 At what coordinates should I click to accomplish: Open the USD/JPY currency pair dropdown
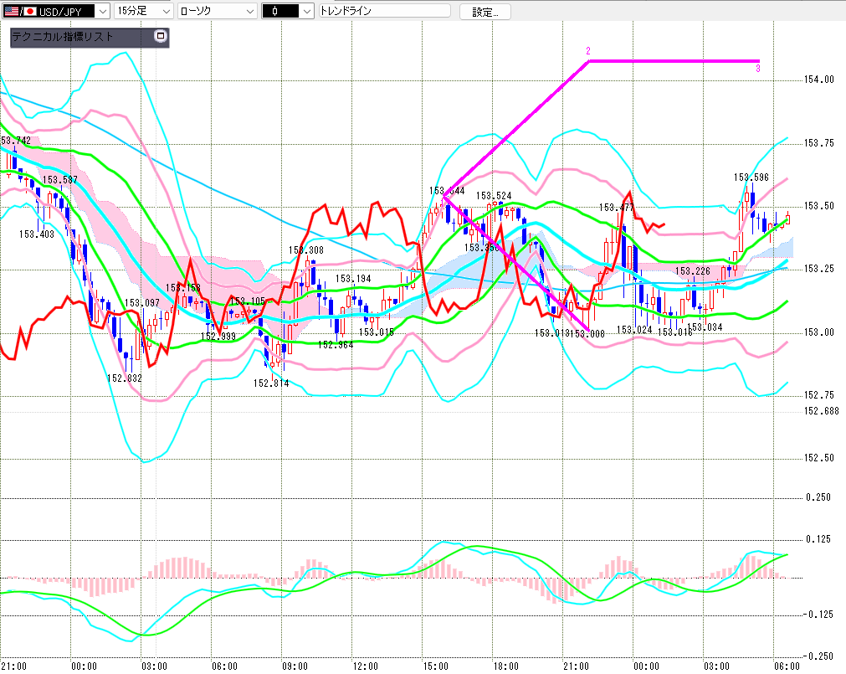coord(101,11)
